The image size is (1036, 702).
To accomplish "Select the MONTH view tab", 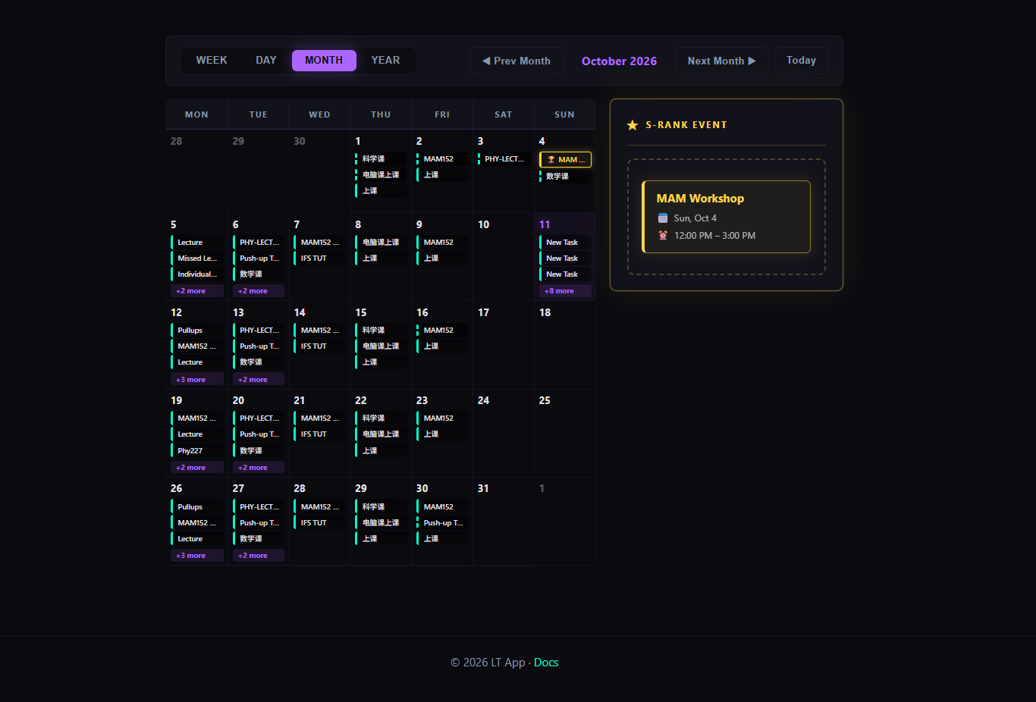I will point(324,61).
